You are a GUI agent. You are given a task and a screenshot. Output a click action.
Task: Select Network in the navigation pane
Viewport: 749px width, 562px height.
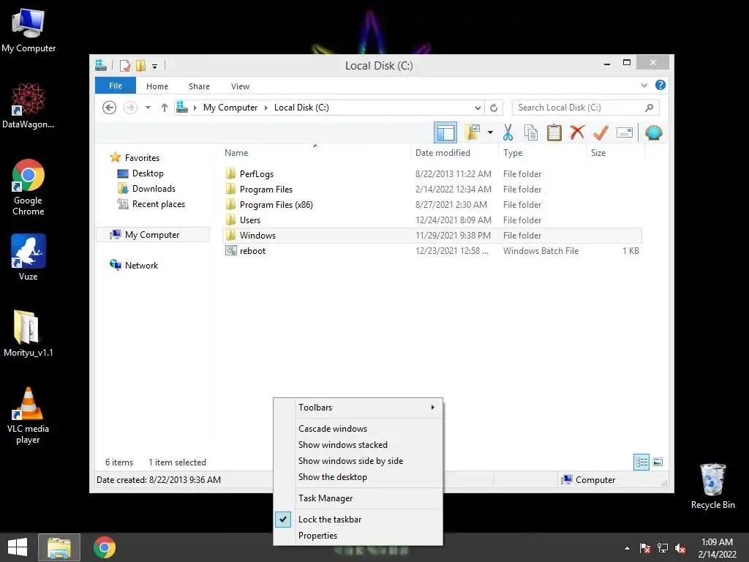click(x=141, y=265)
